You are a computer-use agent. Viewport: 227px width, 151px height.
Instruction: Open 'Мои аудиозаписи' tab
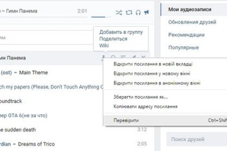[x=190, y=9]
